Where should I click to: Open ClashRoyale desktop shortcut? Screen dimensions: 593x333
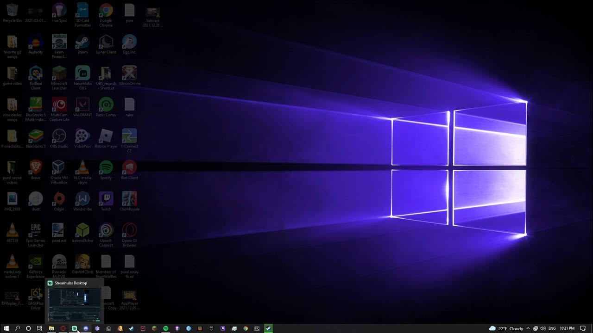129,202
